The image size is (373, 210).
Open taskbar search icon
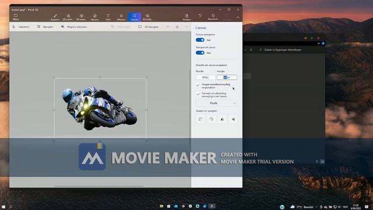10,206
